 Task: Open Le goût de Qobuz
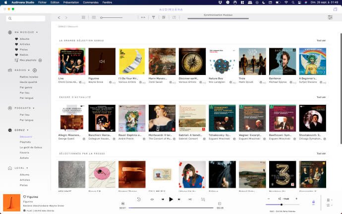[x=31, y=147]
